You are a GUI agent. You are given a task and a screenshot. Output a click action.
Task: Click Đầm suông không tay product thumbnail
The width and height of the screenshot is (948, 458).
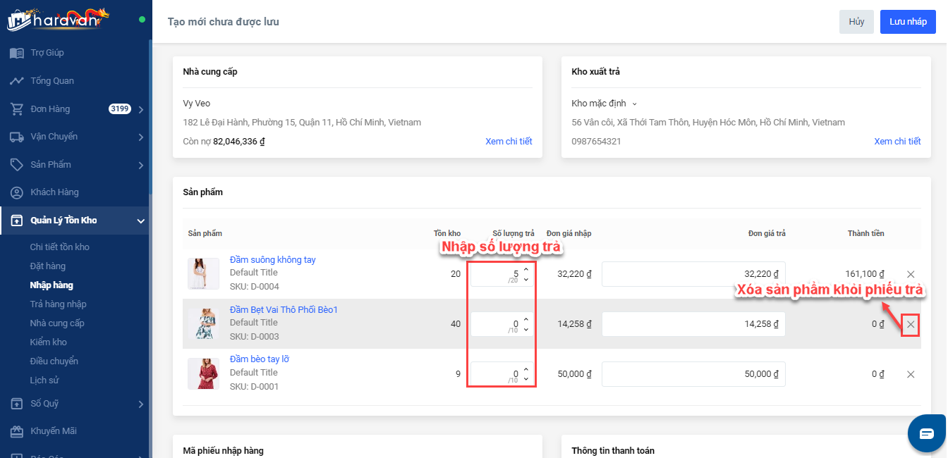pyautogui.click(x=203, y=274)
